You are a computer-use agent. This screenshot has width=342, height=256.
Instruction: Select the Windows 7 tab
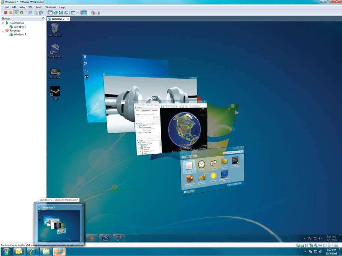[x=58, y=18]
